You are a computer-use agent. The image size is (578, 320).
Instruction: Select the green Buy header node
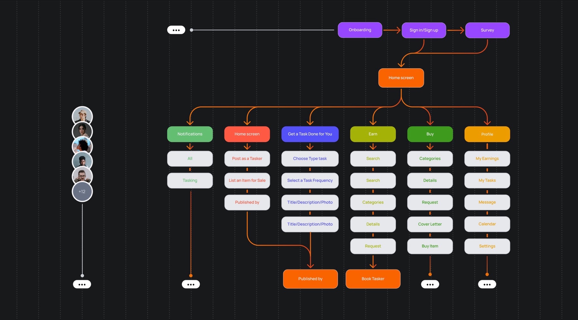tap(430, 134)
